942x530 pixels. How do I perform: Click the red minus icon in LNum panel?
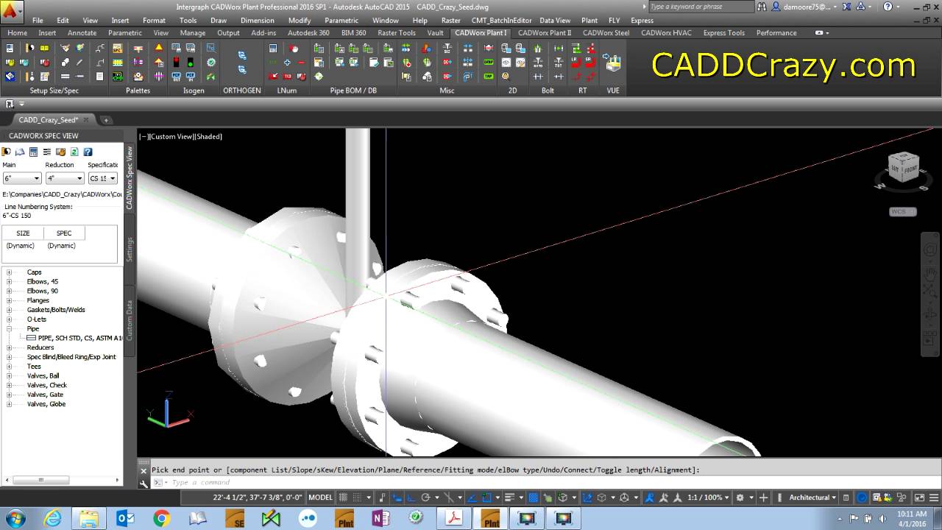301,63
